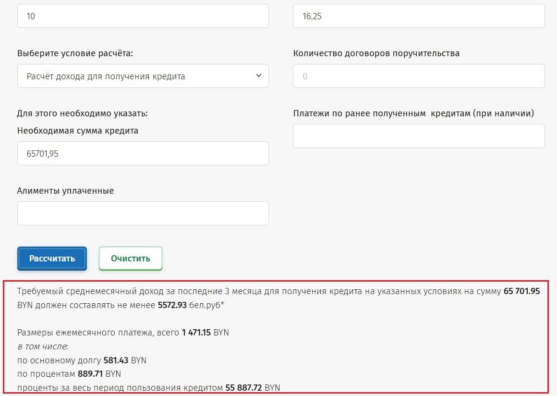The width and height of the screenshot is (557, 396).
Task: Click the payments on previous loans input
Action: pyautogui.click(x=419, y=136)
